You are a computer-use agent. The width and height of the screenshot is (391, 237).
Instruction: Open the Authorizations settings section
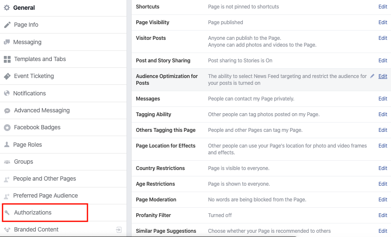tap(33, 212)
